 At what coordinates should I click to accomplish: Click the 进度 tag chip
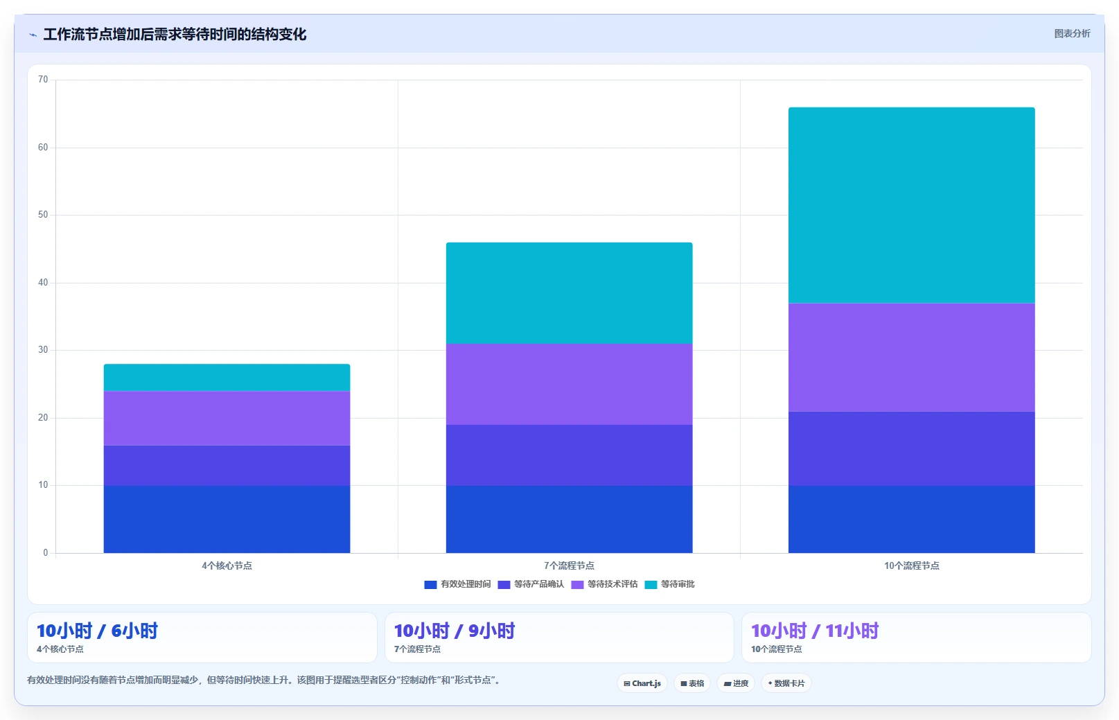(x=736, y=683)
